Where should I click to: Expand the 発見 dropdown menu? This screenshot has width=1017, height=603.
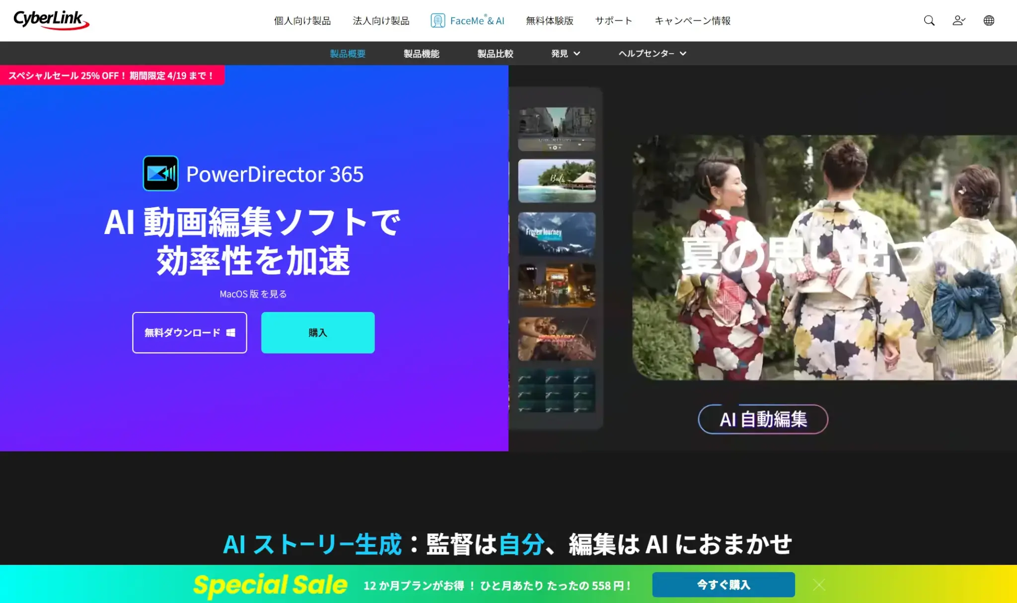tap(566, 54)
